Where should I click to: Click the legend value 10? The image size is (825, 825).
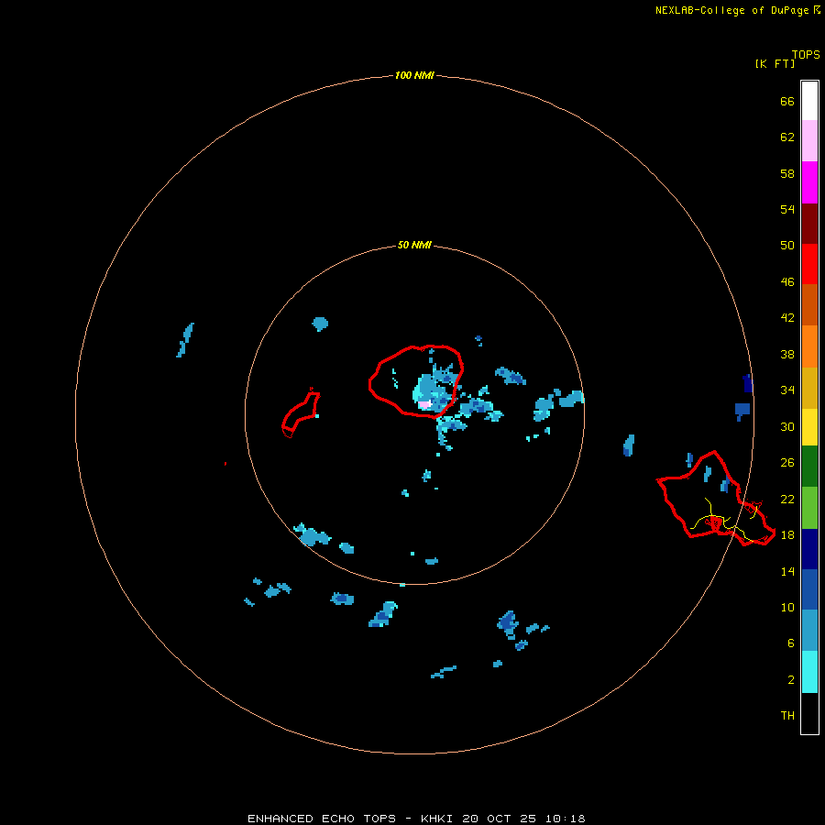[787, 607]
